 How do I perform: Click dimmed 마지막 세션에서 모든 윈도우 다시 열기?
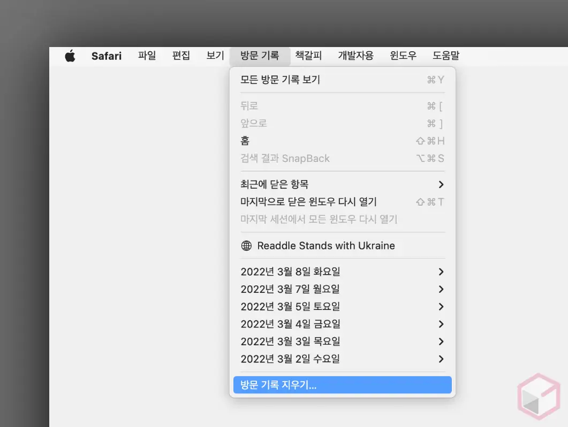click(x=342, y=219)
